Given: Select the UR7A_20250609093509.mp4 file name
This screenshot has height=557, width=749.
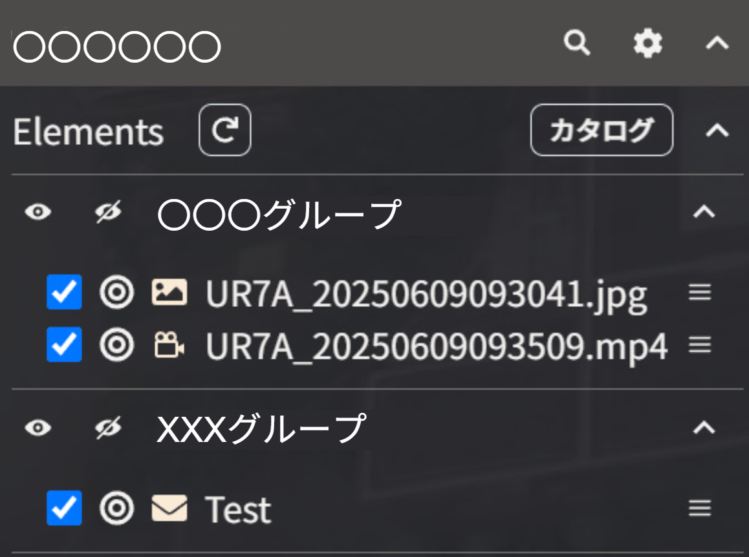Looking at the screenshot, I should [437, 346].
